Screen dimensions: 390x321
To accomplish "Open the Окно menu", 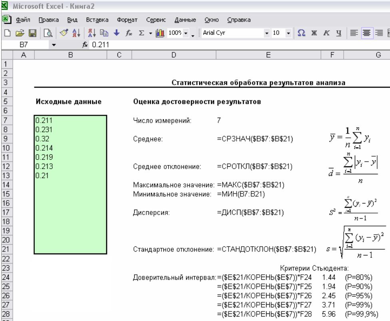I will pos(212,20).
